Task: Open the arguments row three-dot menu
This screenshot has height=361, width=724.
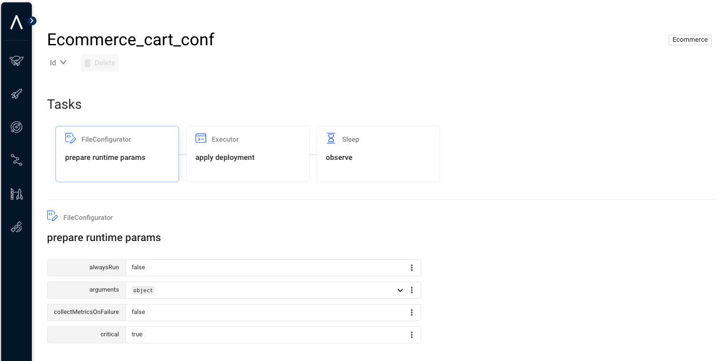Action: click(412, 290)
